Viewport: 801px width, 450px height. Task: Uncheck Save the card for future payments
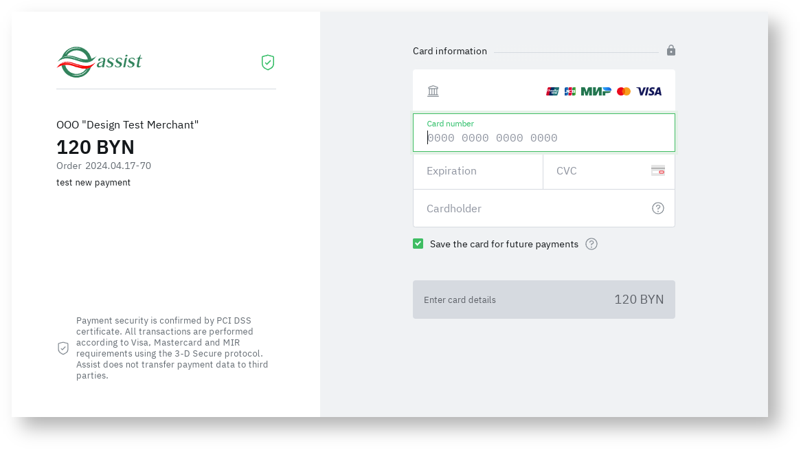pos(418,244)
